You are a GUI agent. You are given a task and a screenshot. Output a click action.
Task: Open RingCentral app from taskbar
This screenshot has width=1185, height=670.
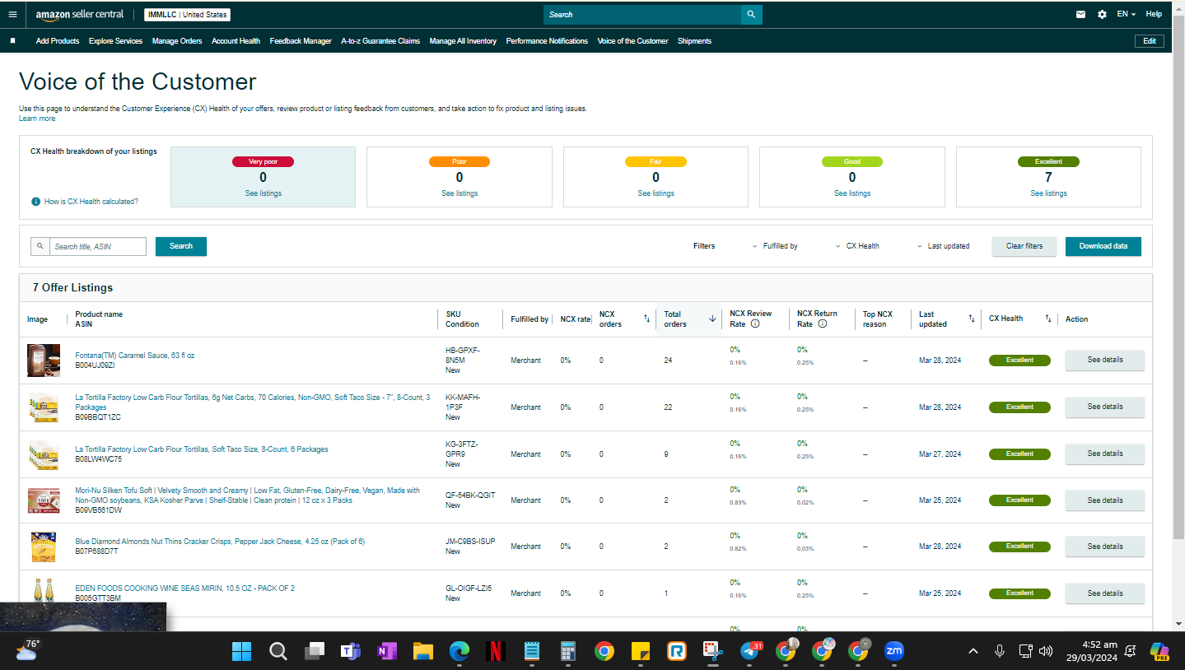[x=676, y=651]
